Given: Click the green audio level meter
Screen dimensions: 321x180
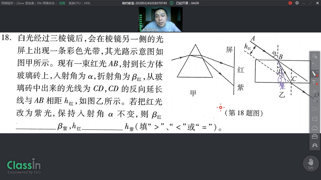Looking at the screenshot, I should (141, 22).
